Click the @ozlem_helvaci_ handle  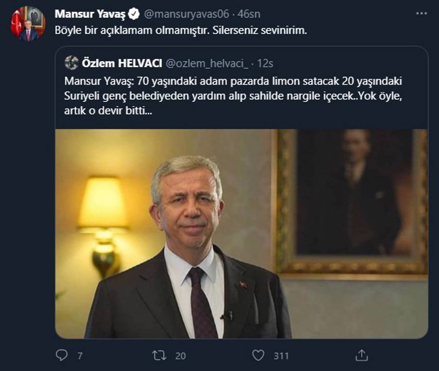point(207,64)
